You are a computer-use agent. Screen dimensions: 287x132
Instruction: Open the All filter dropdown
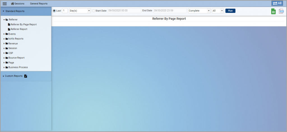pos(218,11)
